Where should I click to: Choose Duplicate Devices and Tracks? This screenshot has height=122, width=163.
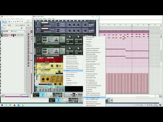(73, 64)
